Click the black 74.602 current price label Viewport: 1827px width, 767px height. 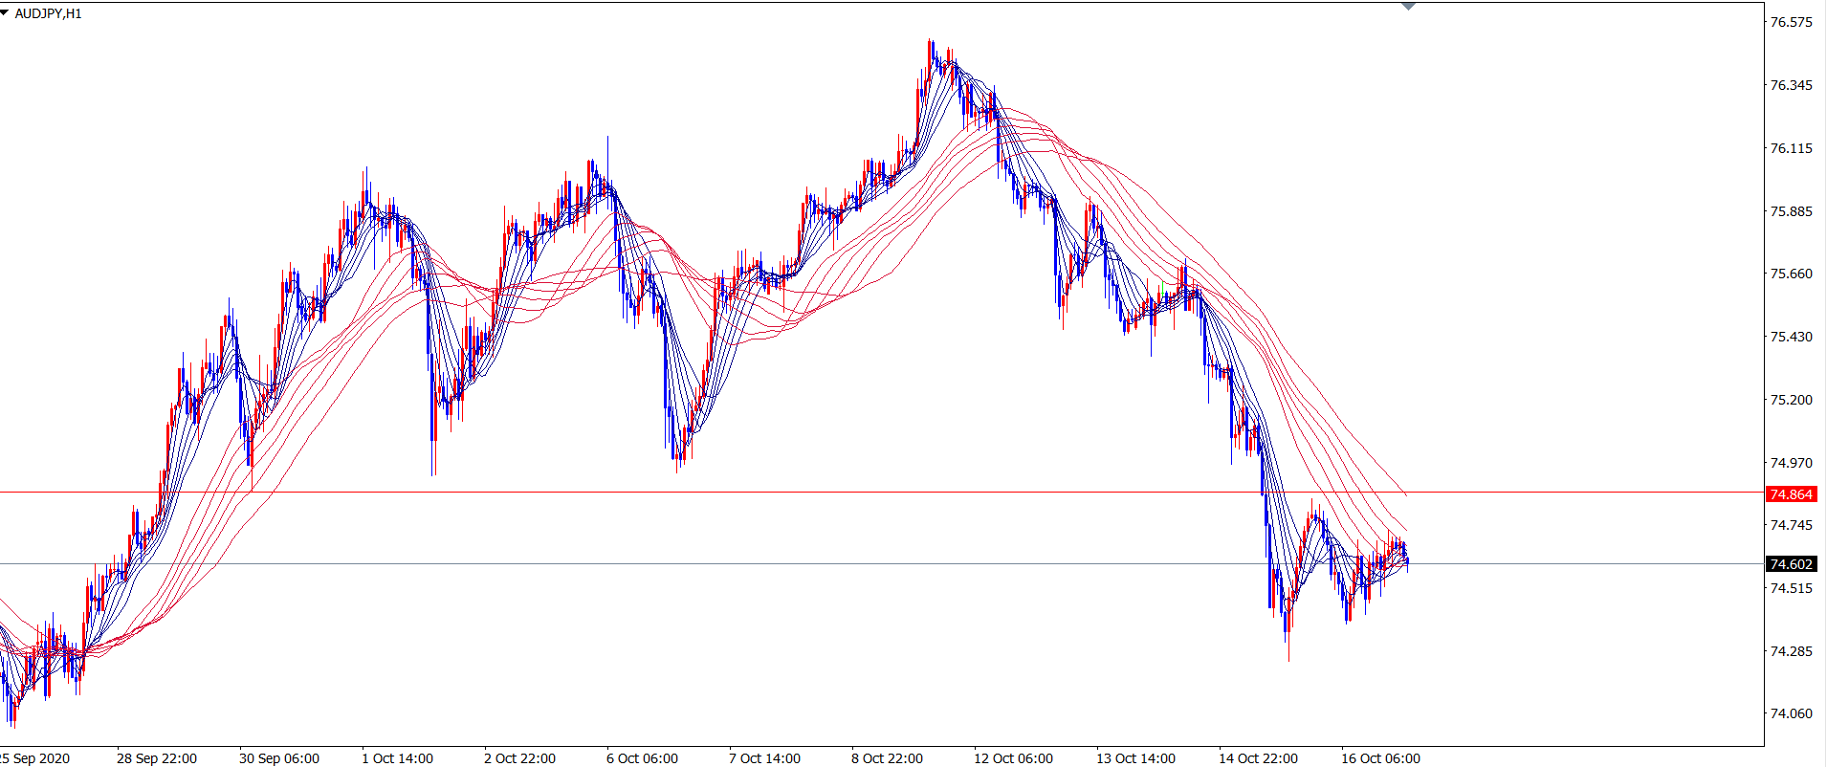pyautogui.click(x=1791, y=564)
